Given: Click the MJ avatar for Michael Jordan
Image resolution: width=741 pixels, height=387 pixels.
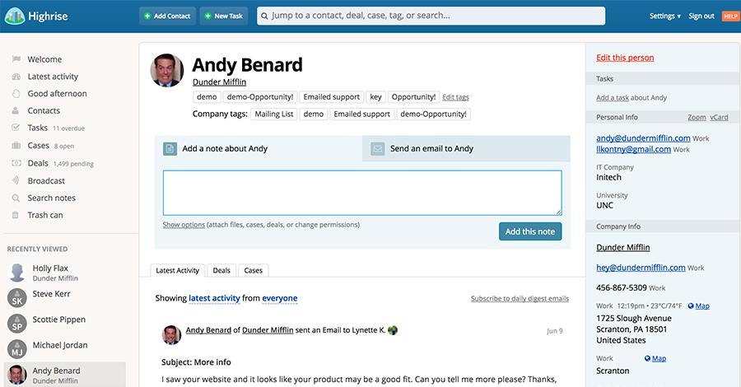Looking at the screenshot, I should 17,349.
